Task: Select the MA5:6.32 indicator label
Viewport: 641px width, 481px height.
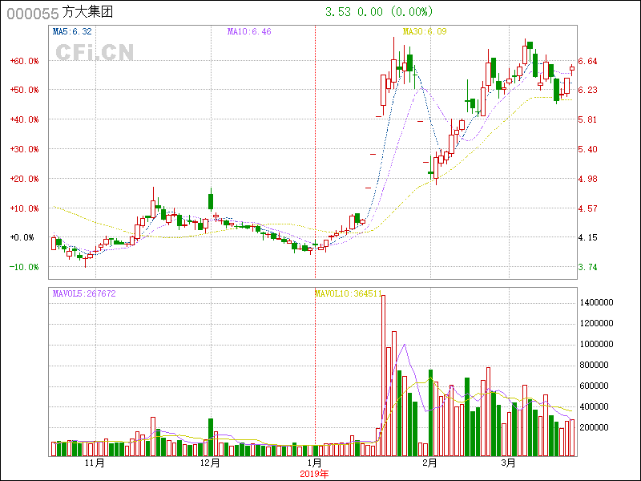Action: (72, 32)
